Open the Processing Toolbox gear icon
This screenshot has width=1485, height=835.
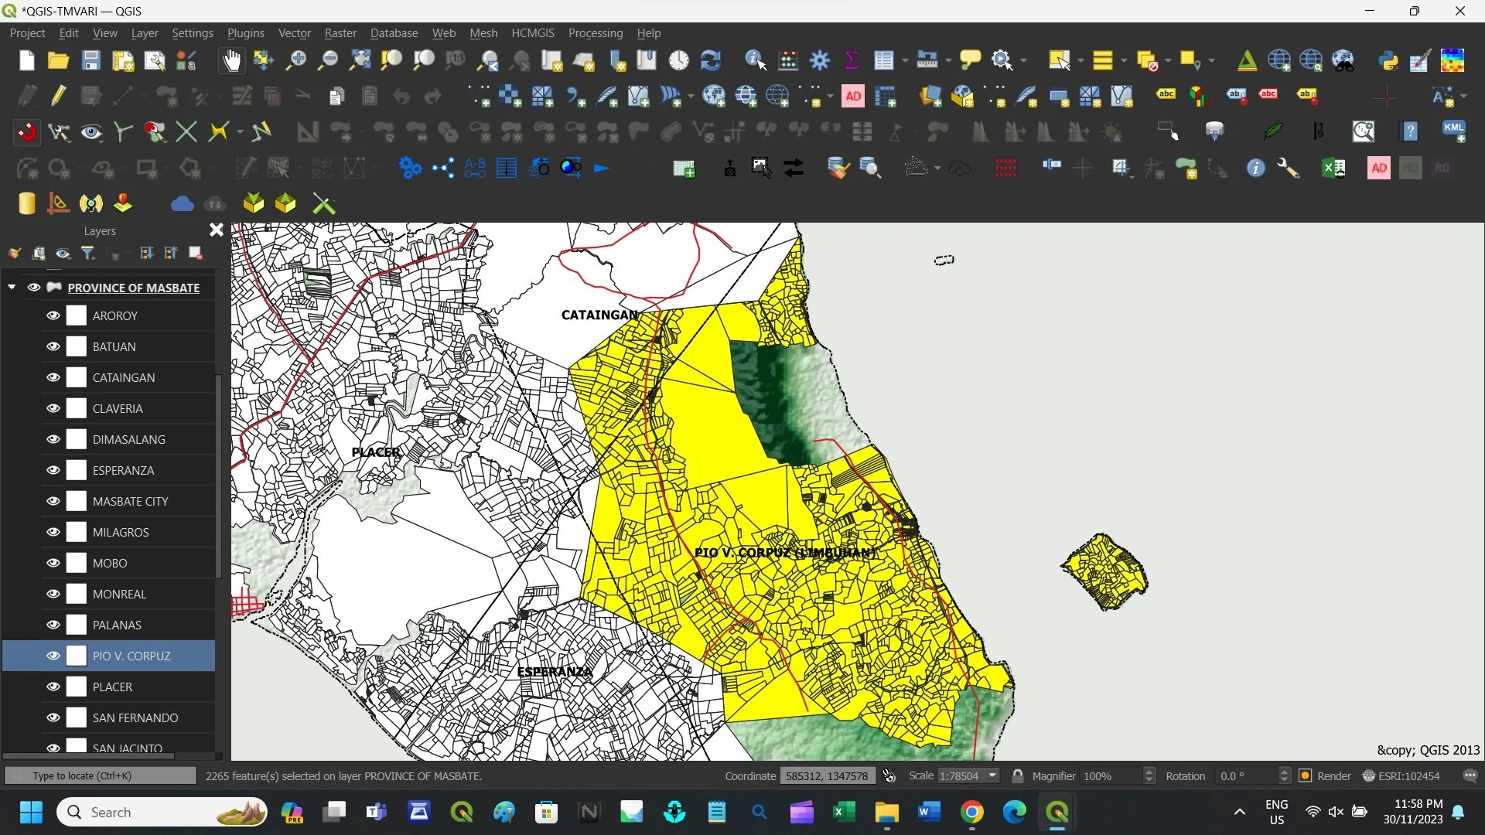820,60
